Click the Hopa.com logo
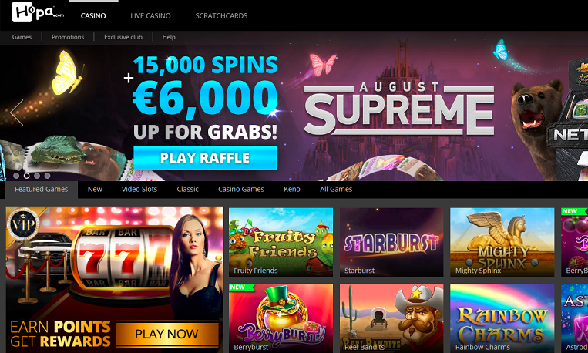588x353 pixels. pos(38,12)
